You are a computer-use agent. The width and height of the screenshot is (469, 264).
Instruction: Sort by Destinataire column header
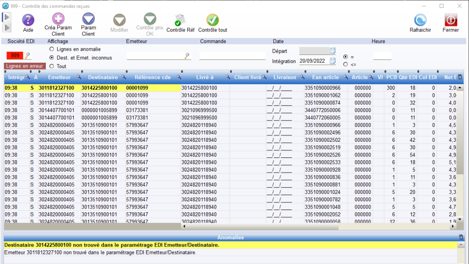(x=103, y=77)
